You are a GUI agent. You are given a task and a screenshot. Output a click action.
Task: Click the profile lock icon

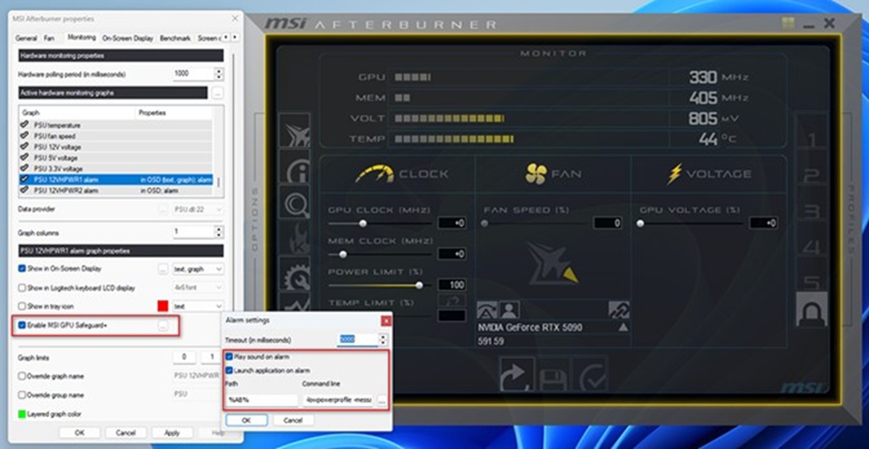812,310
